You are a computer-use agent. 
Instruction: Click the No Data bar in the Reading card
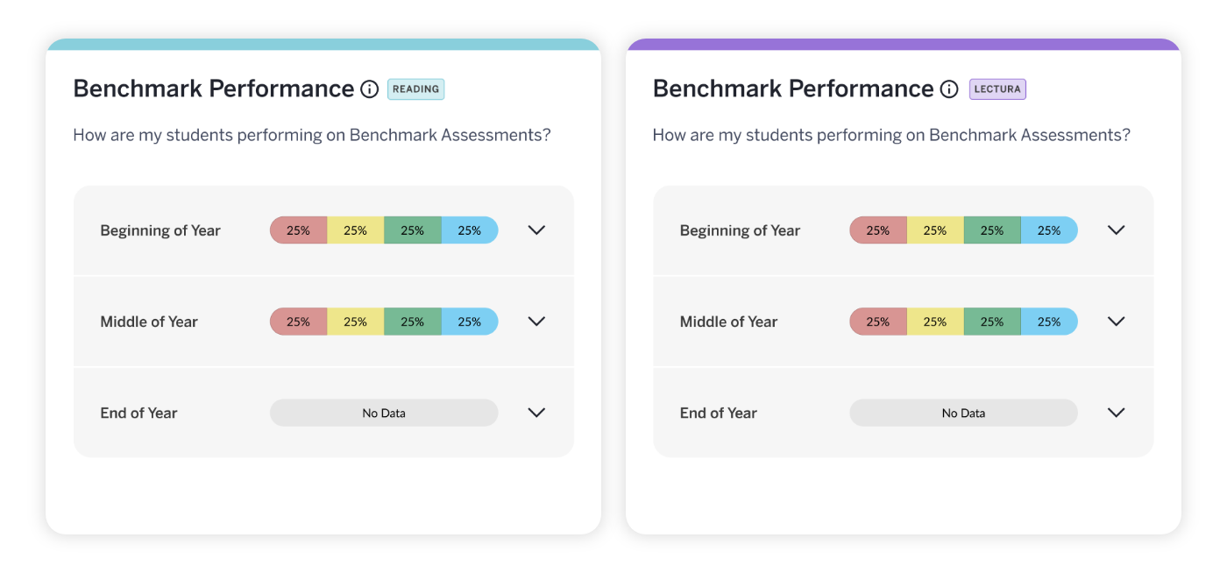tap(383, 412)
